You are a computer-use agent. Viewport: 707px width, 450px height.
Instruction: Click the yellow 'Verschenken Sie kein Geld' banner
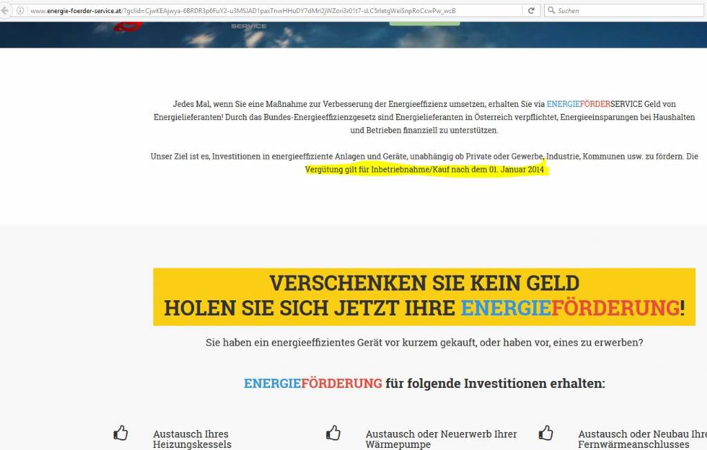424,296
